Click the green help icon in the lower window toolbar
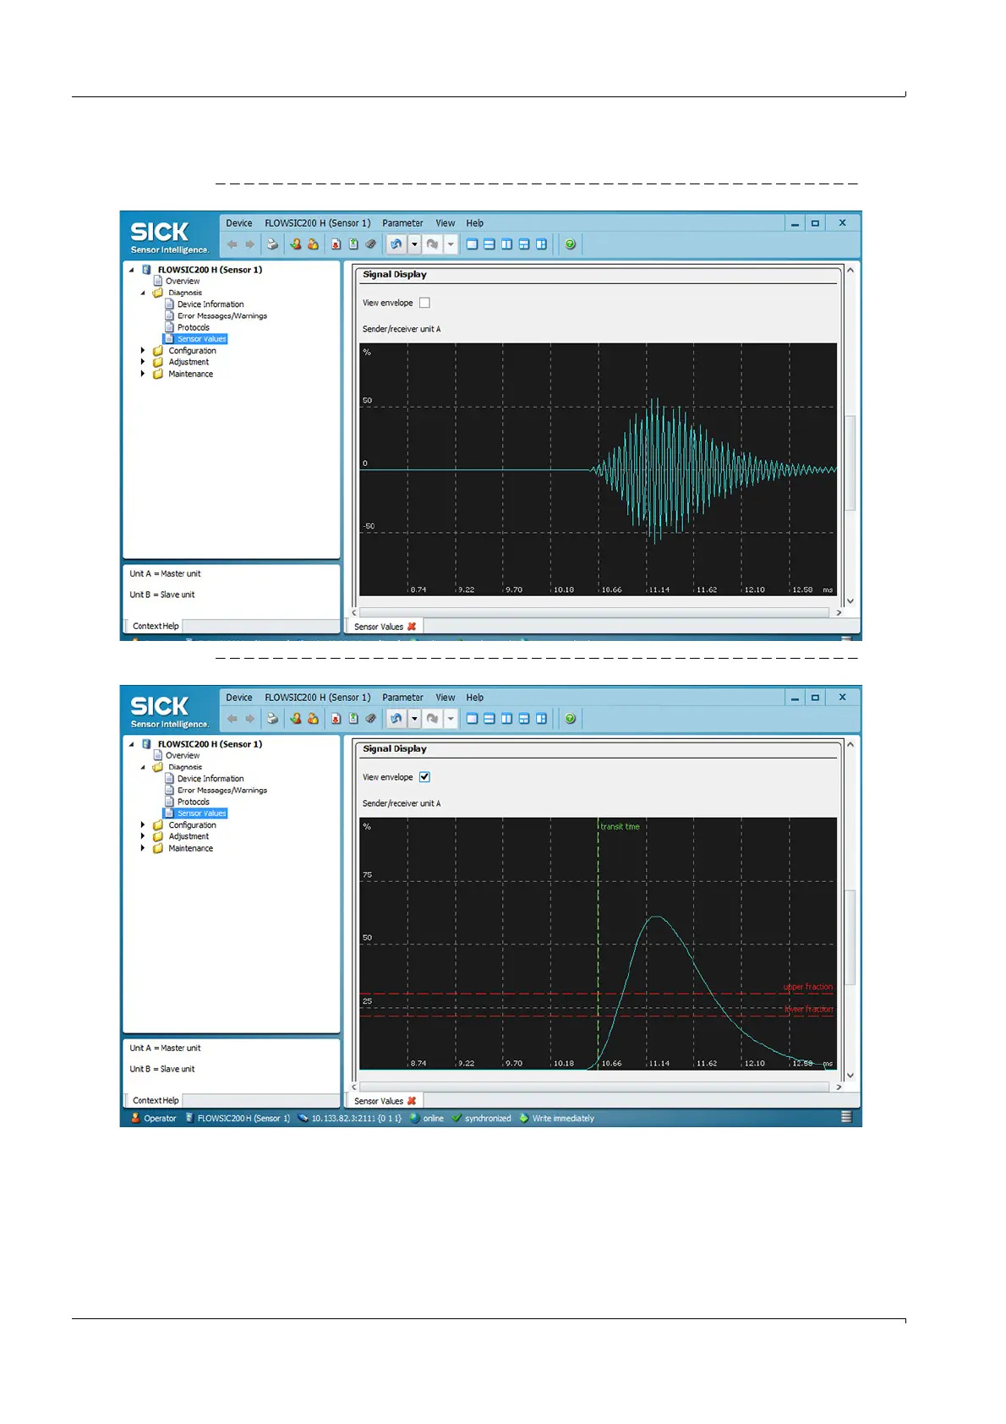 click(x=571, y=719)
